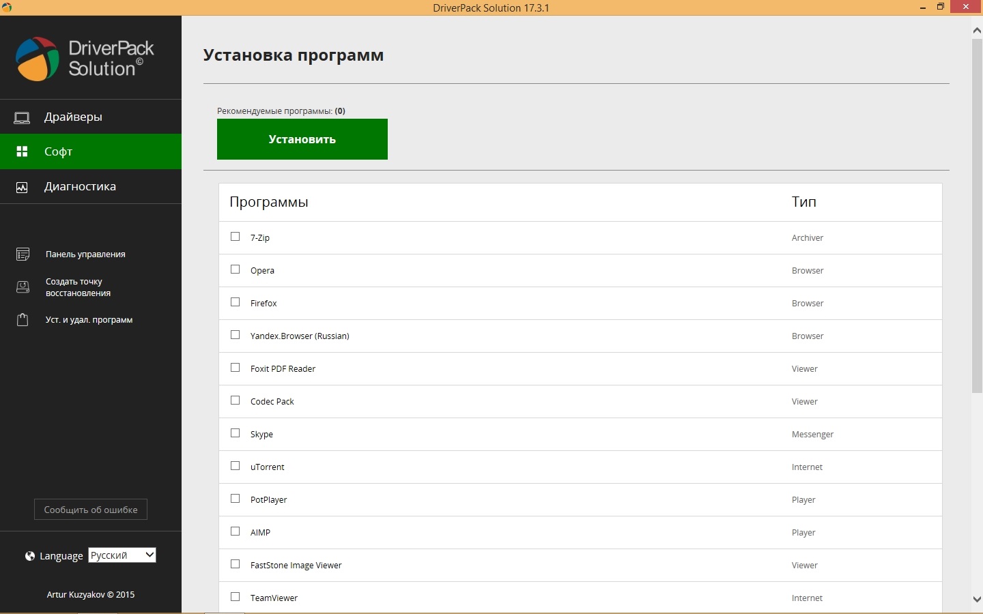Screen dimensions: 983x614
Task: Click the globe icon beside Language
Action: (x=30, y=556)
